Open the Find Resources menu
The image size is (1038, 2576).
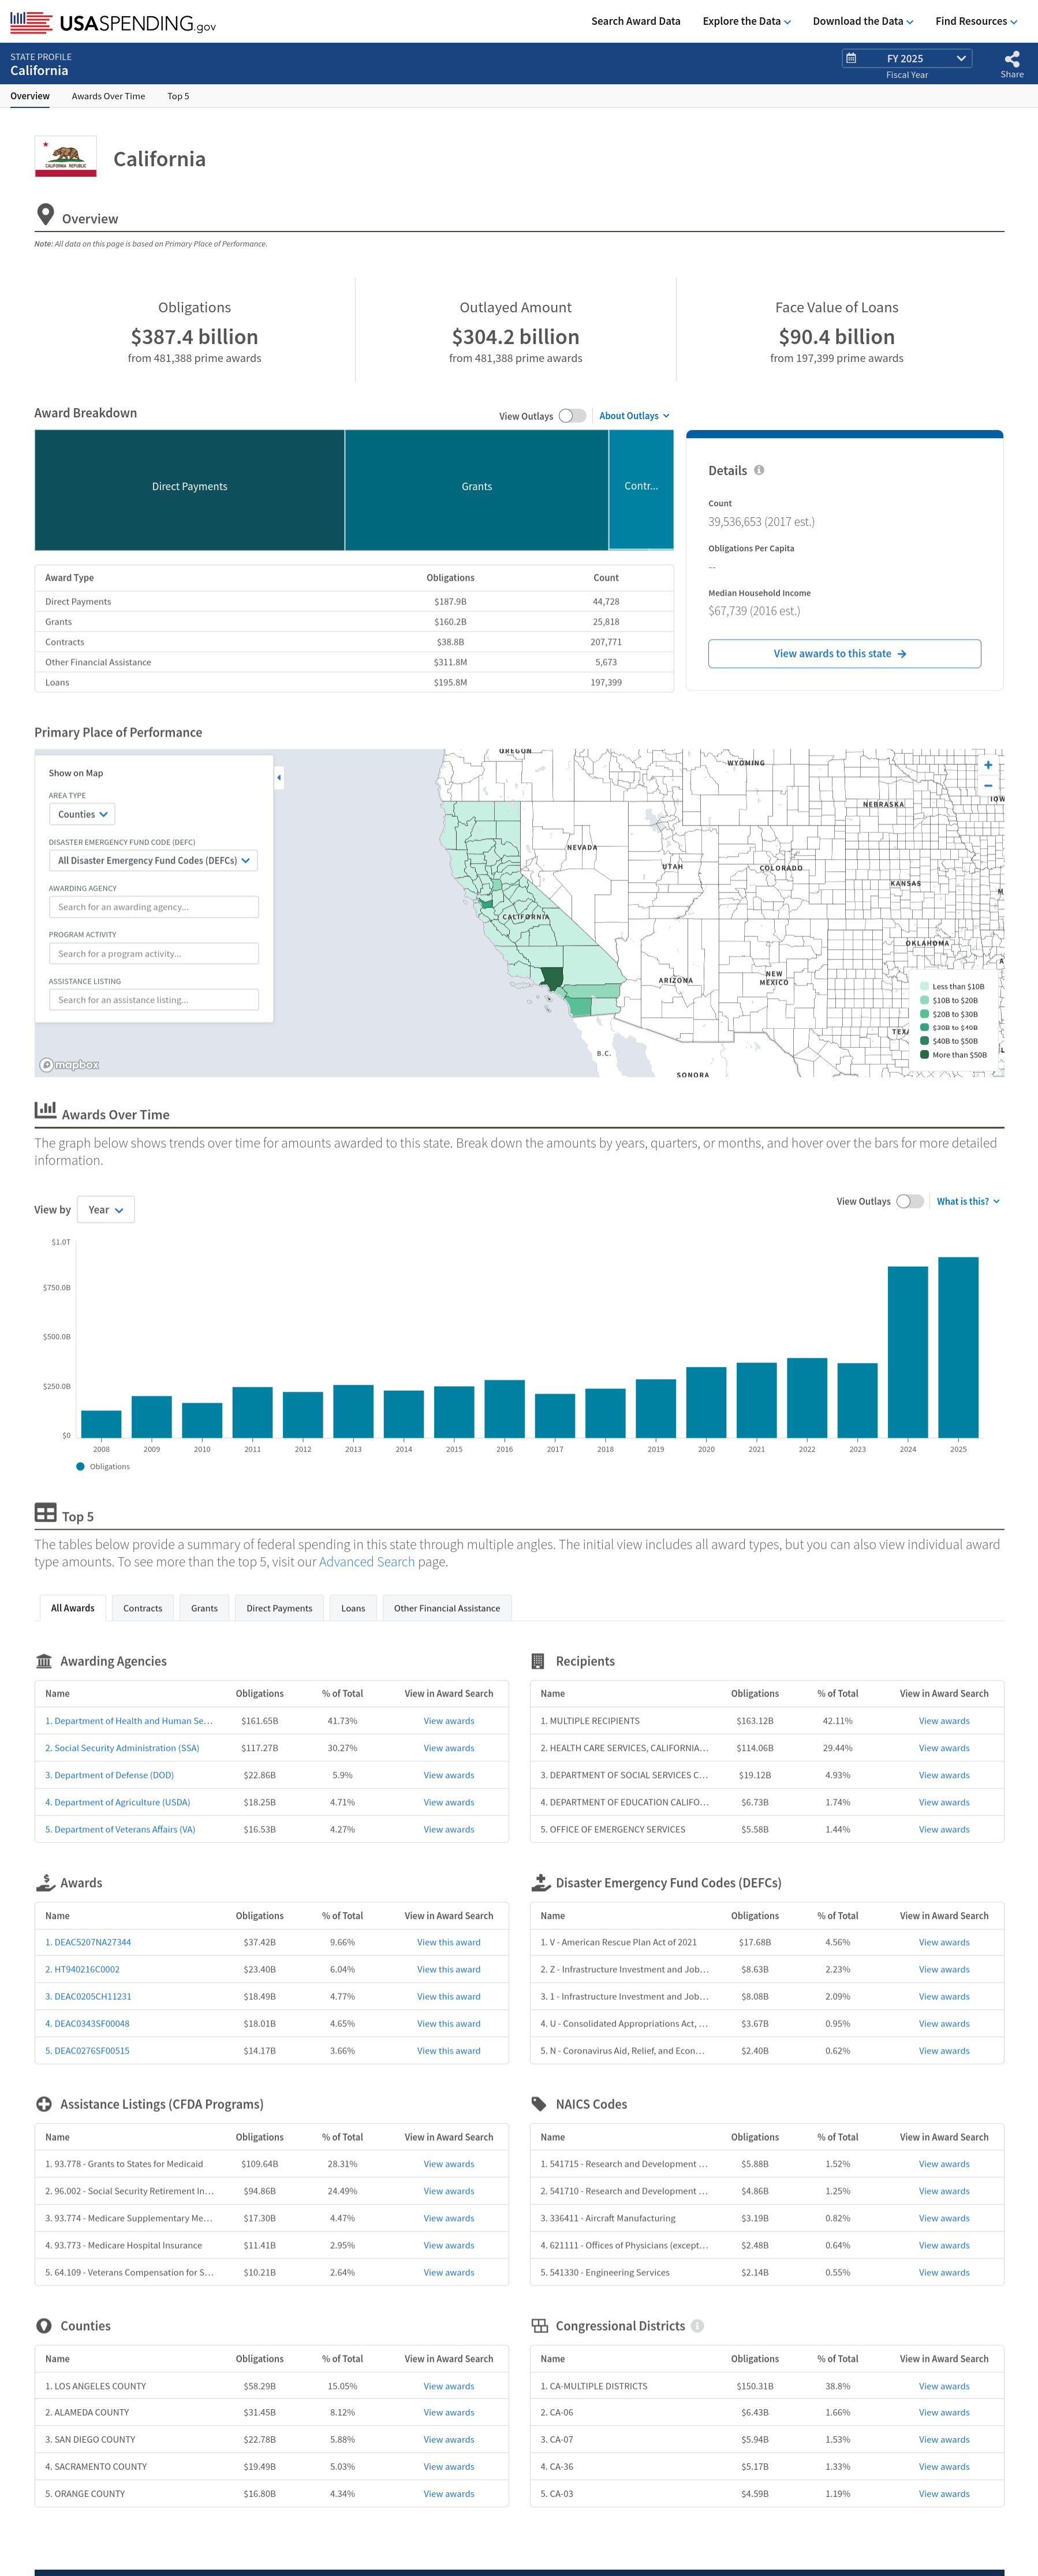coord(976,21)
